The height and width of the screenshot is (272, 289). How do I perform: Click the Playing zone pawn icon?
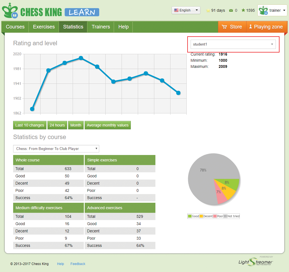[250, 27]
